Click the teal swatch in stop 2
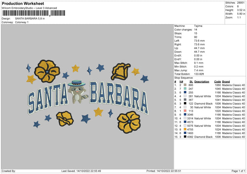 [x=185, y=89]
